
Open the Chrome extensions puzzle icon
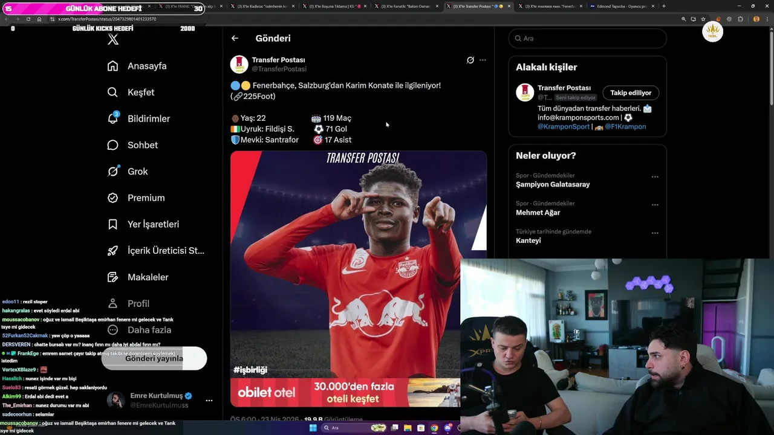[x=740, y=19]
